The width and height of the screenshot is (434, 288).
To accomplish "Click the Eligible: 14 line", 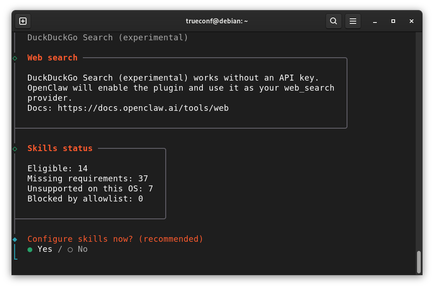I will 58,168.
